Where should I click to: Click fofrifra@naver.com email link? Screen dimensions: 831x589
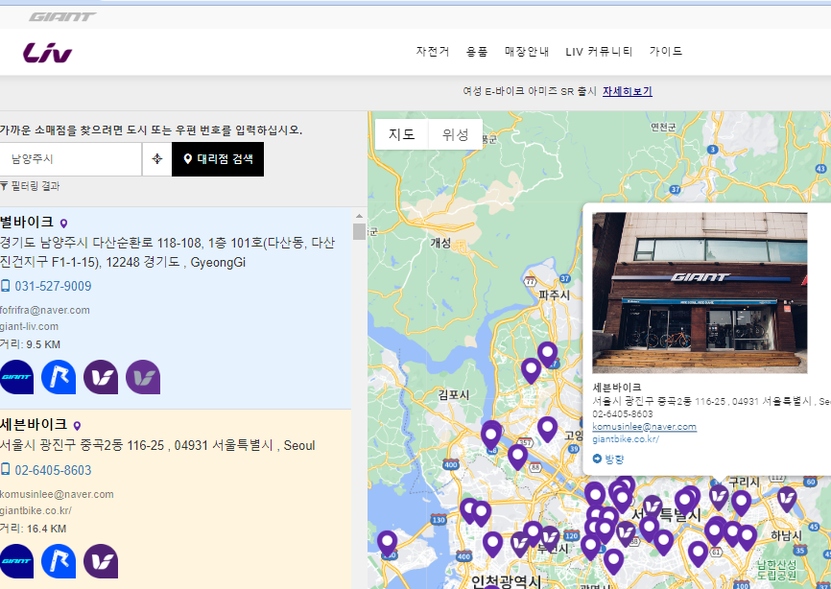pyautogui.click(x=45, y=310)
